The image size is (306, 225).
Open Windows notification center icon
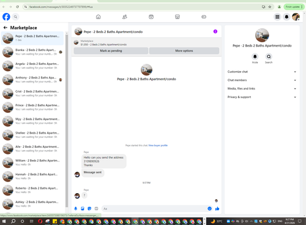click(x=300, y=221)
